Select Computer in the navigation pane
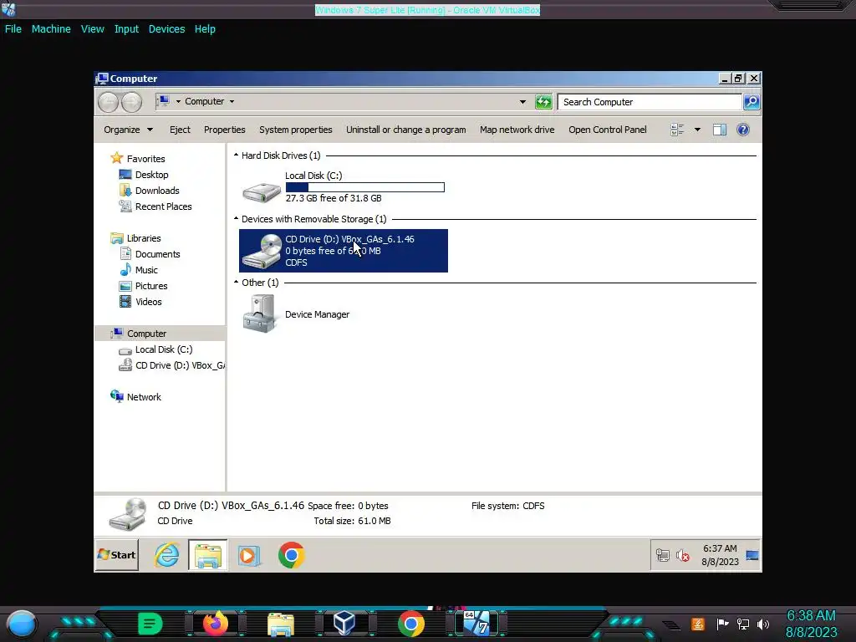Image resolution: width=856 pixels, height=642 pixels. click(x=160, y=333)
